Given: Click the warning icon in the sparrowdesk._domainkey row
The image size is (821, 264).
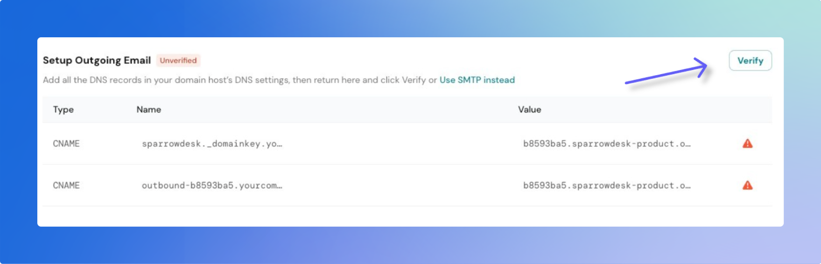Looking at the screenshot, I should (x=747, y=144).
